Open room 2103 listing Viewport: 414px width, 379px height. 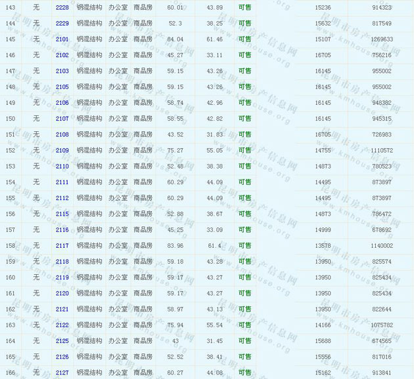[62, 71]
